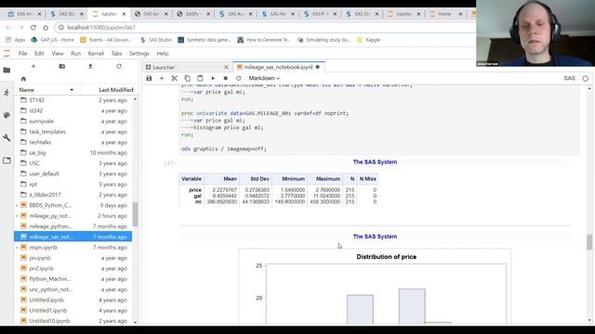This screenshot has height=334, width=595.
Task: Click the notebook vertical scrollbar thumb
Action: [589, 242]
